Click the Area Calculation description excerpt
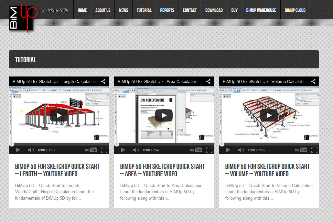333x222 pixels. (x=161, y=192)
